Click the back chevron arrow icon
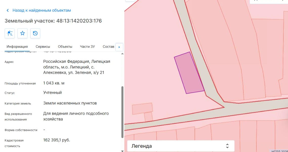Viewport: 288px width, 152px height. tap(8, 10)
